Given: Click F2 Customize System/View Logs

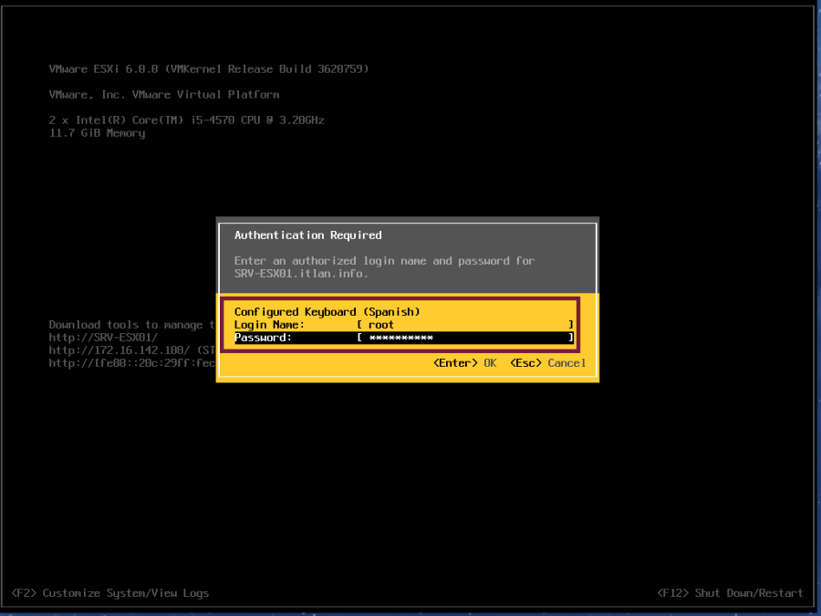Looking at the screenshot, I should (110, 593).
